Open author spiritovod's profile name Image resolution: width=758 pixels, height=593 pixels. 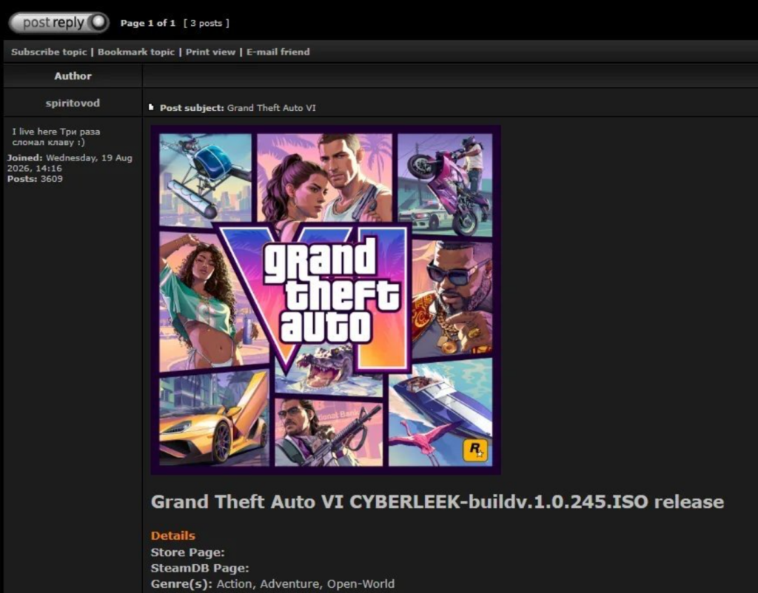point(73,103)
